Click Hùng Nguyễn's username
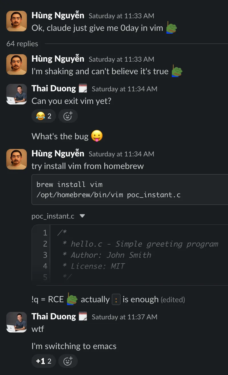Screen dimensions: 228x375 (58, 15)
